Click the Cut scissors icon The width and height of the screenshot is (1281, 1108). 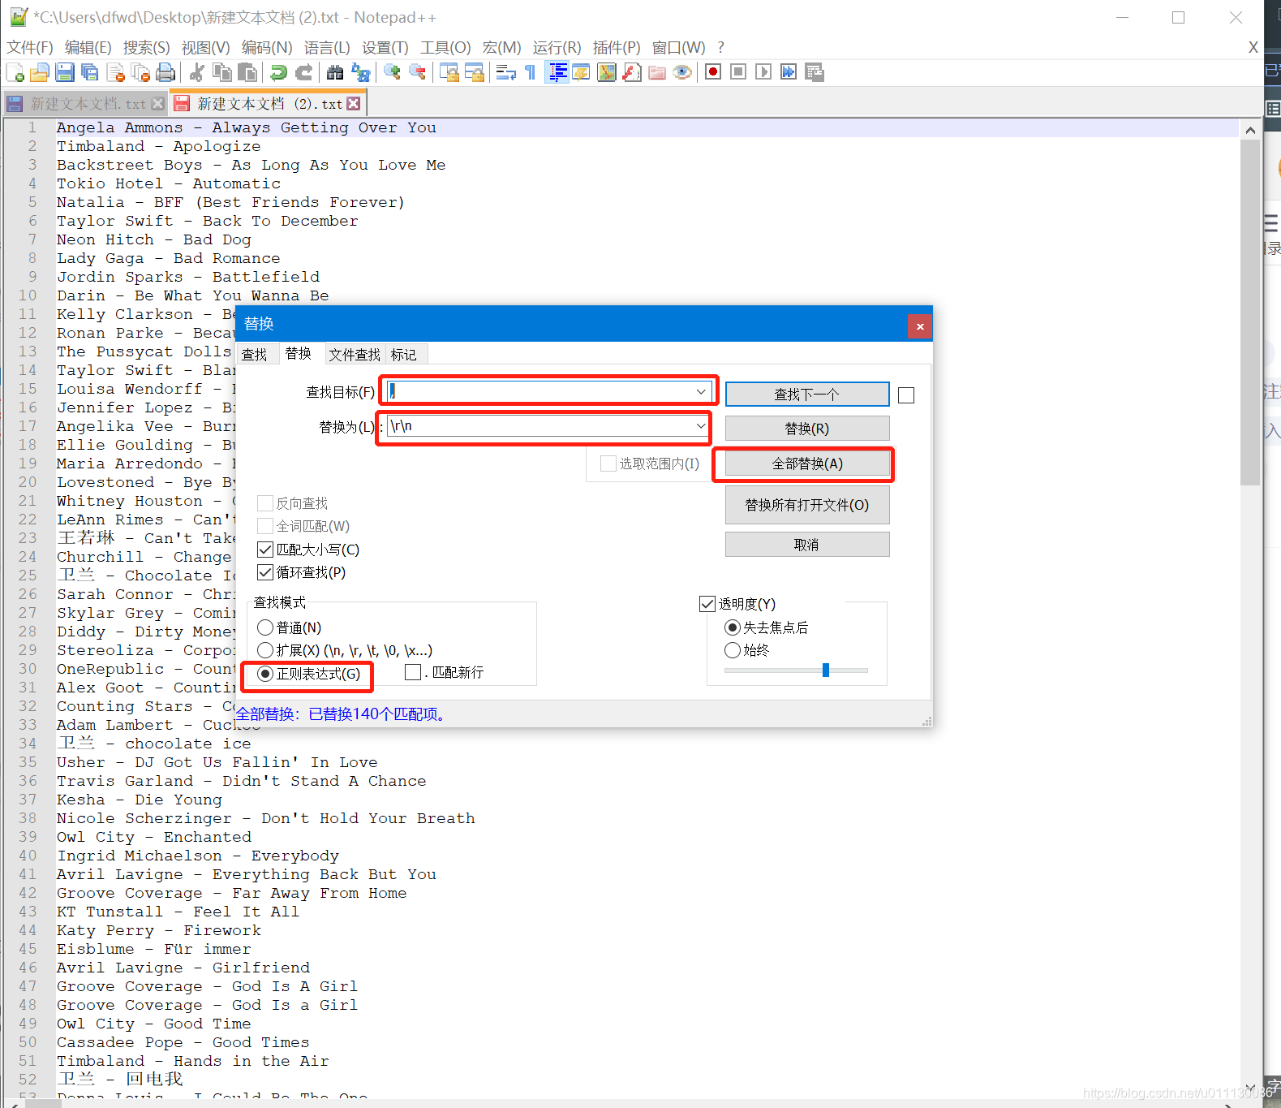[196, 72]
